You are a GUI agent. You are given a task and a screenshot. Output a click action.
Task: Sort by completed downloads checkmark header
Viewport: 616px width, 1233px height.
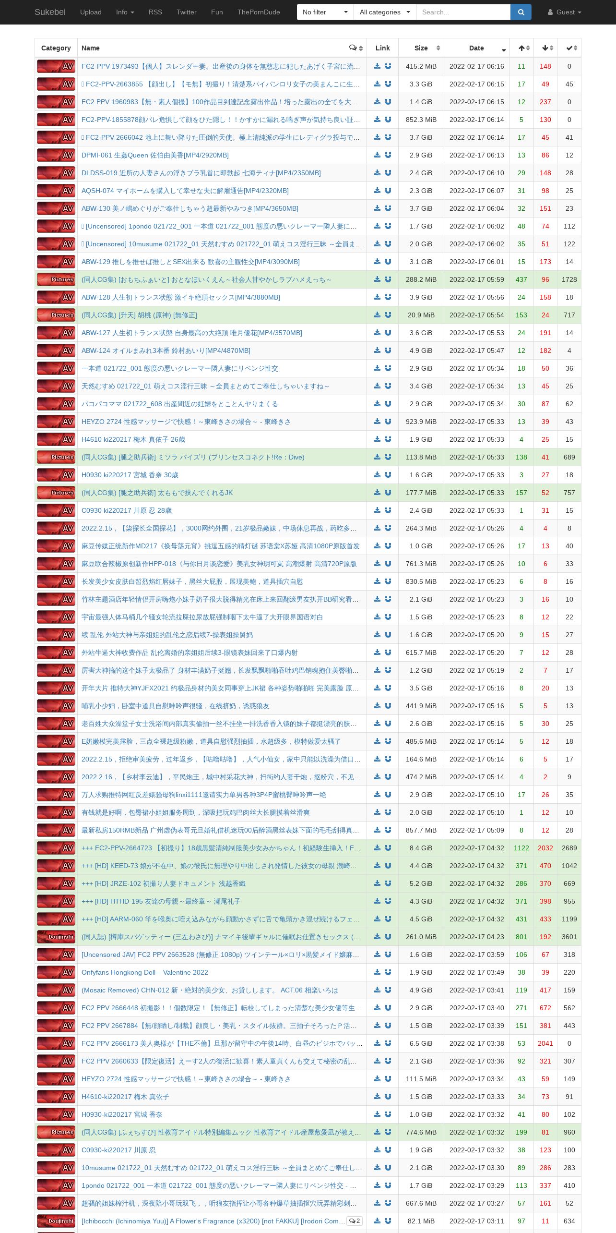569,48
